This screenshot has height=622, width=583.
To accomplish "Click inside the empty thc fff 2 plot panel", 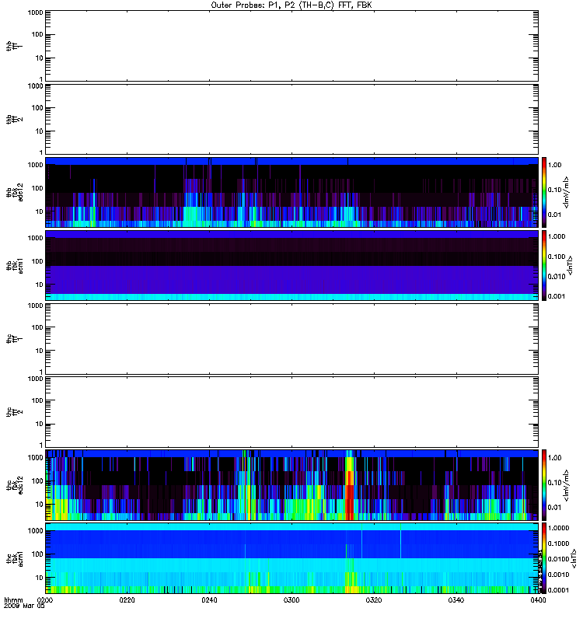I will click(x=291, y=412).
